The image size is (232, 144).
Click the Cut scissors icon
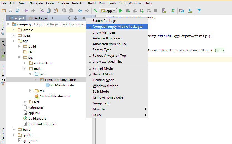pos(42,11)
